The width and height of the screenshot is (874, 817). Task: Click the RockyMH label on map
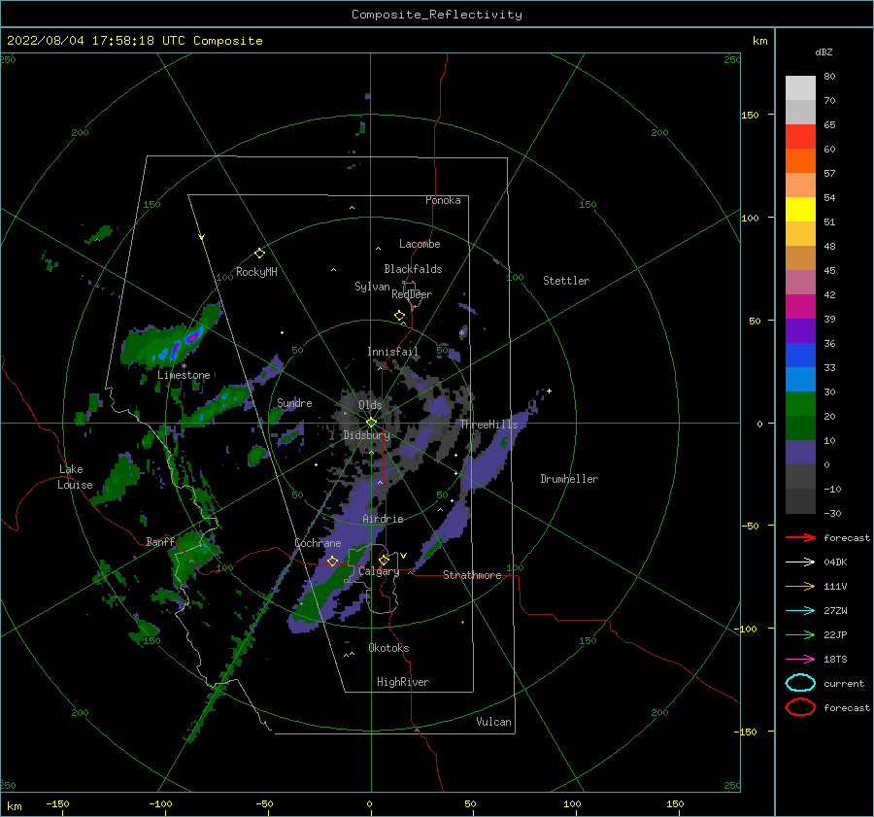256,272
